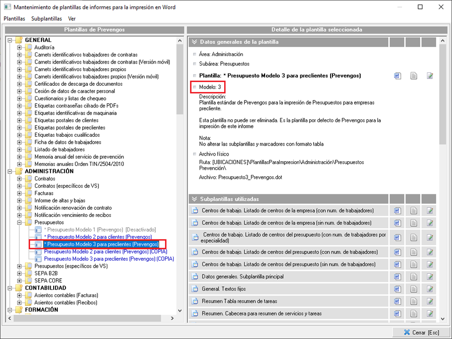Open the Ver menu

(72, 19)
